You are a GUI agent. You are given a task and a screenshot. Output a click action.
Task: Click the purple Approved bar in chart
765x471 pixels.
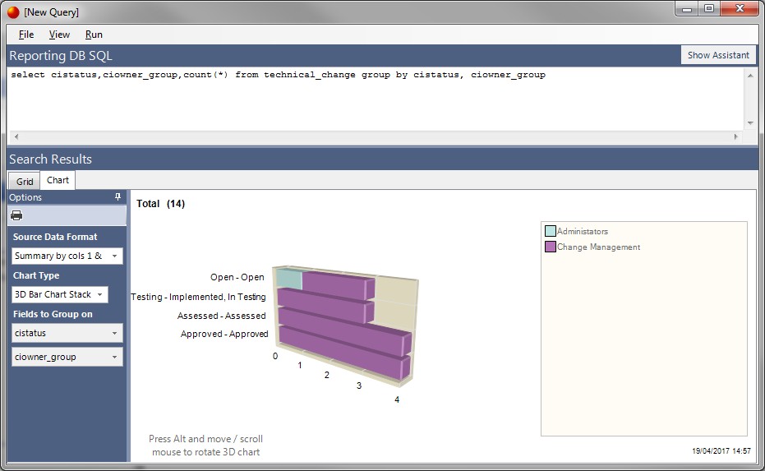coord(344,353)
